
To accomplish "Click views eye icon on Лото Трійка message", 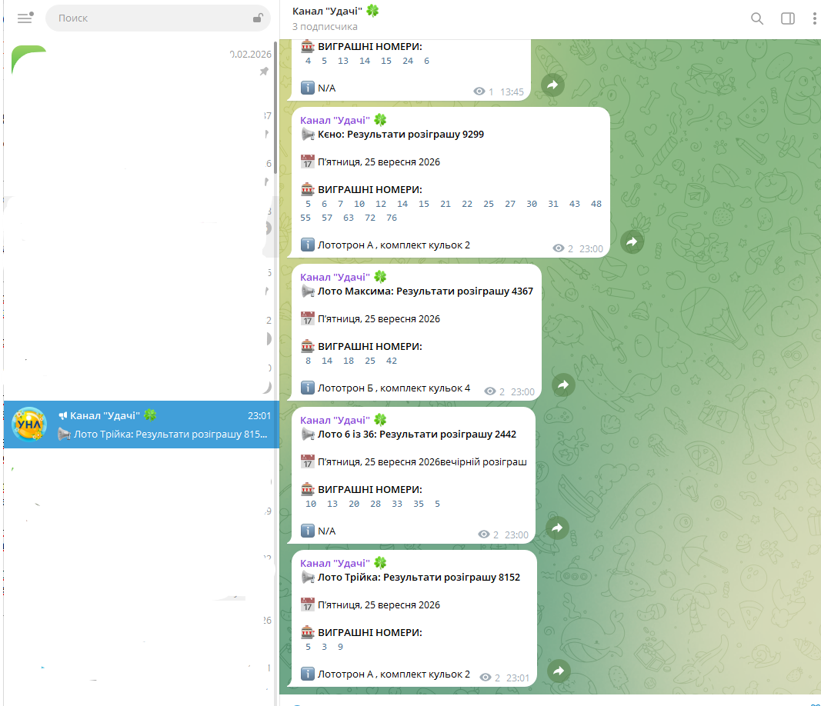I will (486, 678).
